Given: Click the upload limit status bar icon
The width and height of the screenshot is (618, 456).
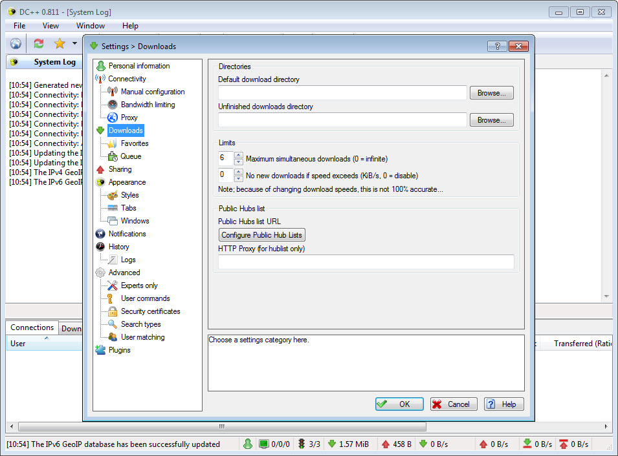Looking at the screenshot, I should point(564,444).
